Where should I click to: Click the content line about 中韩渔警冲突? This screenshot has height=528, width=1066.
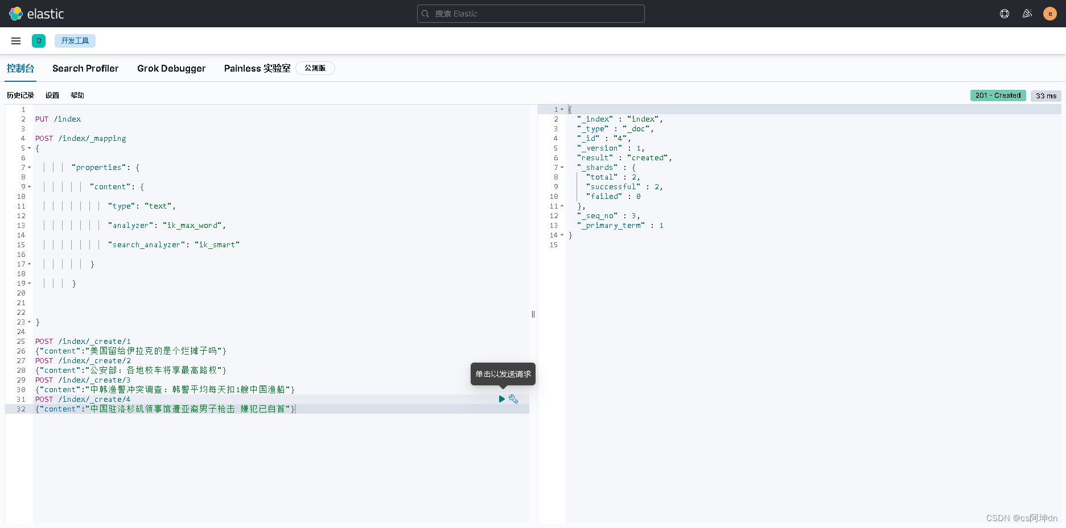[x=165, y=390]
